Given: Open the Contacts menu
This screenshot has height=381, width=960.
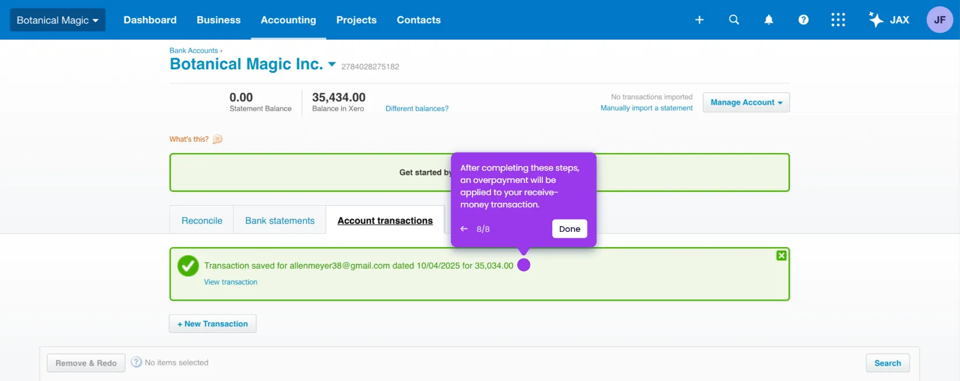Looking at the screenshot, I should click(x=419, y=20).
